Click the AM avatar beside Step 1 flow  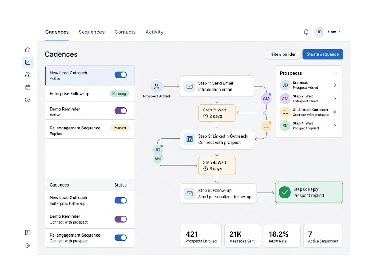pos(266,98)
